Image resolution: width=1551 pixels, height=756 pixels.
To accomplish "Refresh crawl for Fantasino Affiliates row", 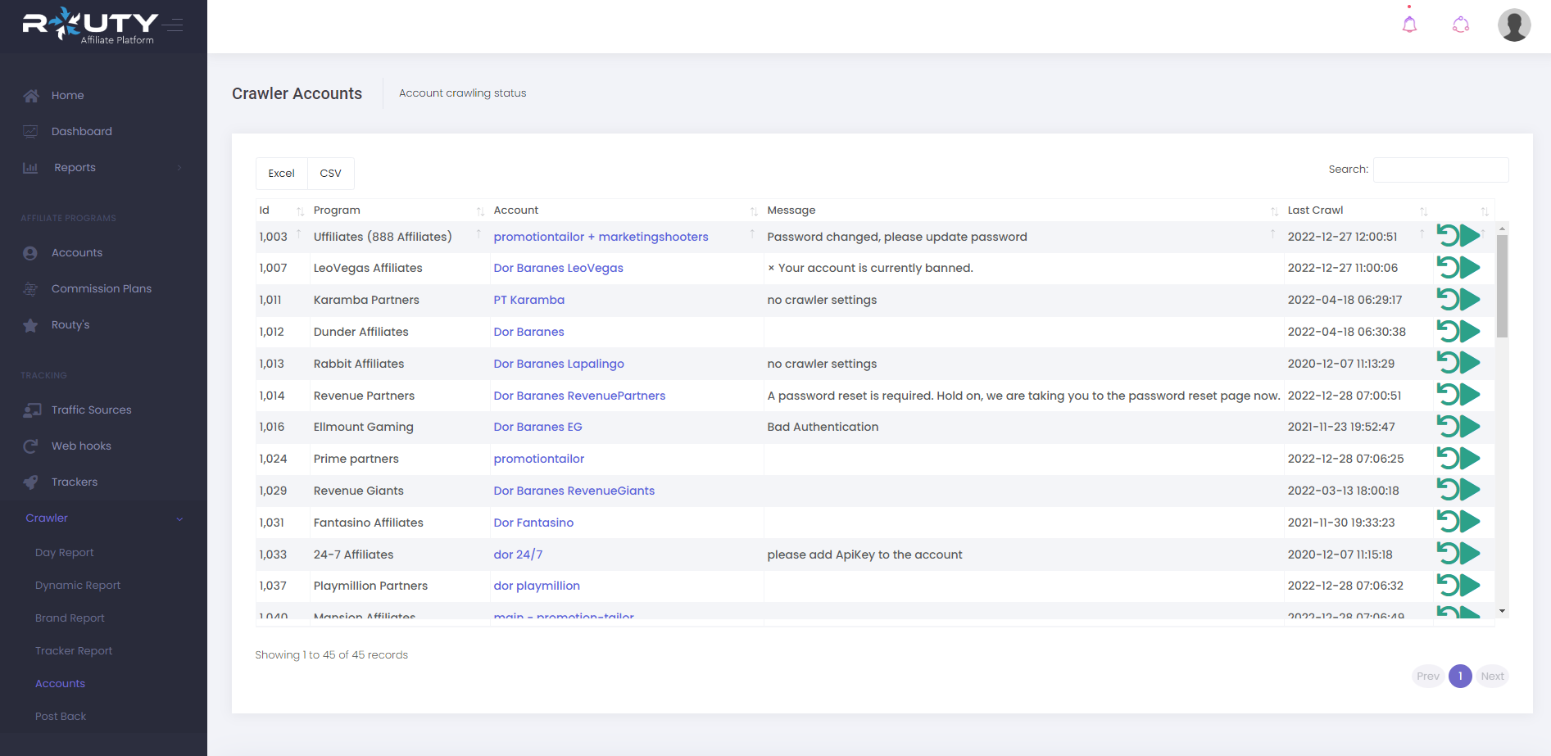I will pyautogui.click(x=1448, y=522).
